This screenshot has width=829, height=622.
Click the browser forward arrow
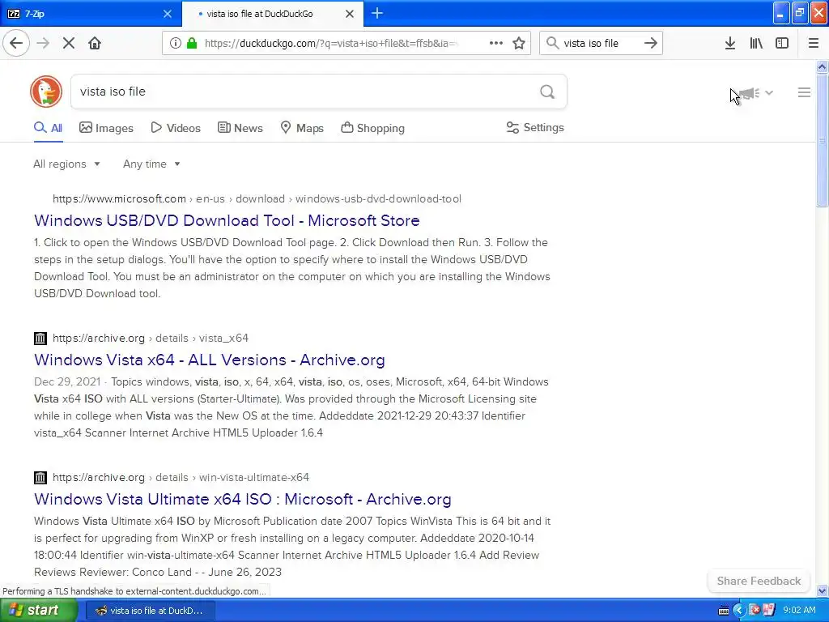[43, 43]
